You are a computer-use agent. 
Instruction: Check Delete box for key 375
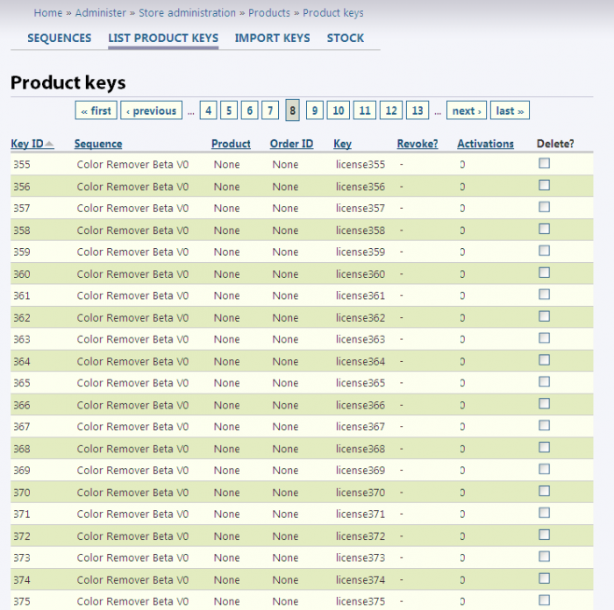pos(545,600)
